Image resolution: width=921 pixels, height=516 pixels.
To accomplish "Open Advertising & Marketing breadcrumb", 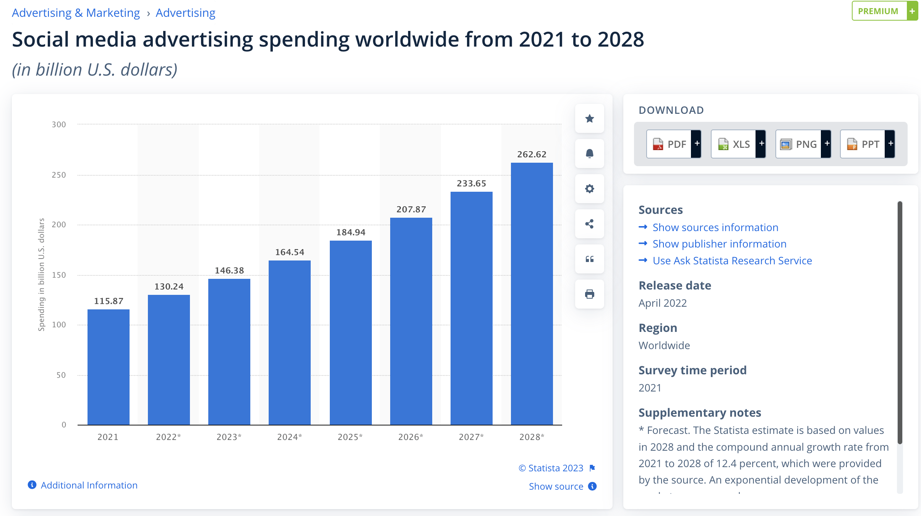I will point(76,13).
